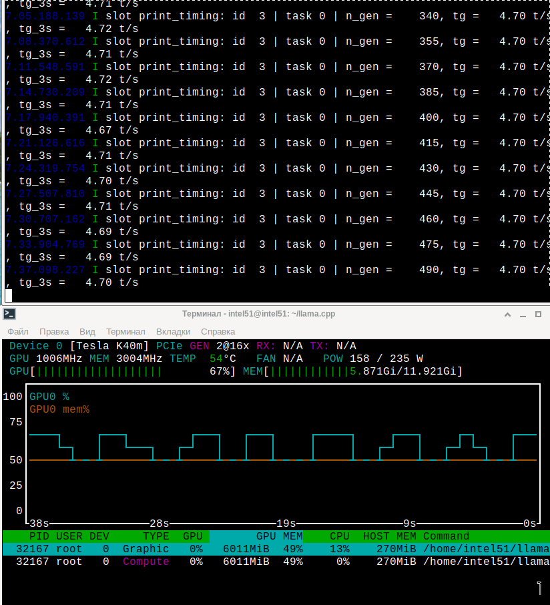Open the Правка menu
The height and width of the screenshot is (605, 550).
click(x=54, y=331)
